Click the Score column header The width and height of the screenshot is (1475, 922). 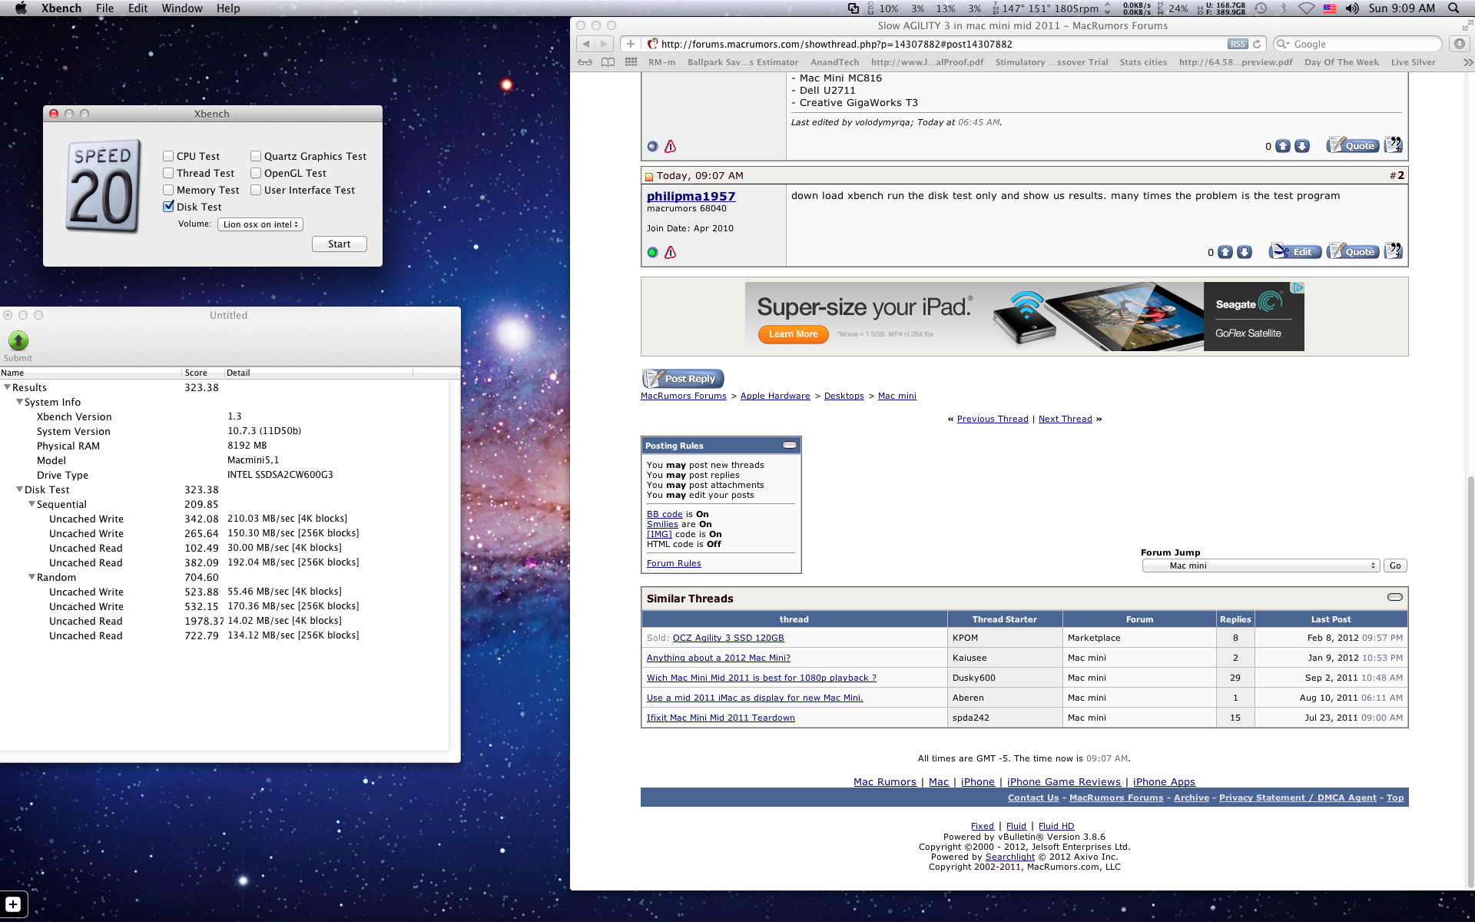pyautogui.click(x=203, y=373)
